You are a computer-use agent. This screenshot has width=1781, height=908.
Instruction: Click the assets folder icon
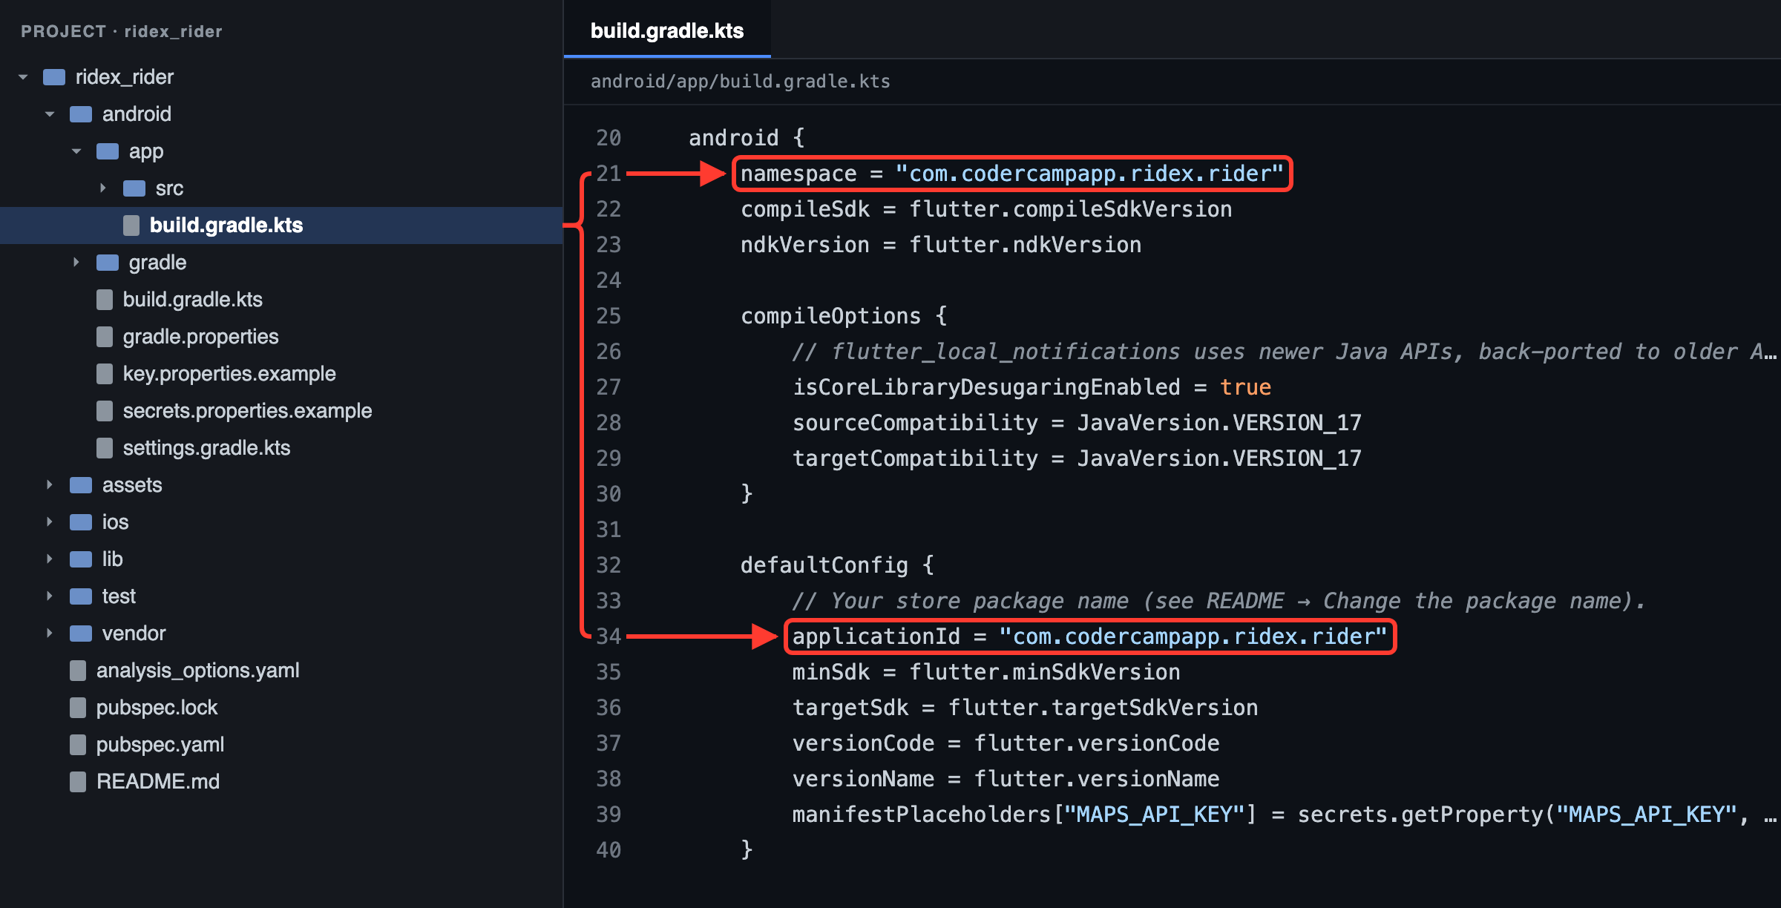click(81, 485)
